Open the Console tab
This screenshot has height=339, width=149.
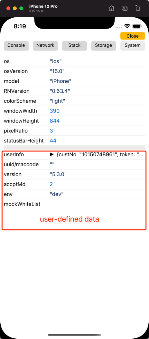pos(16,46)
